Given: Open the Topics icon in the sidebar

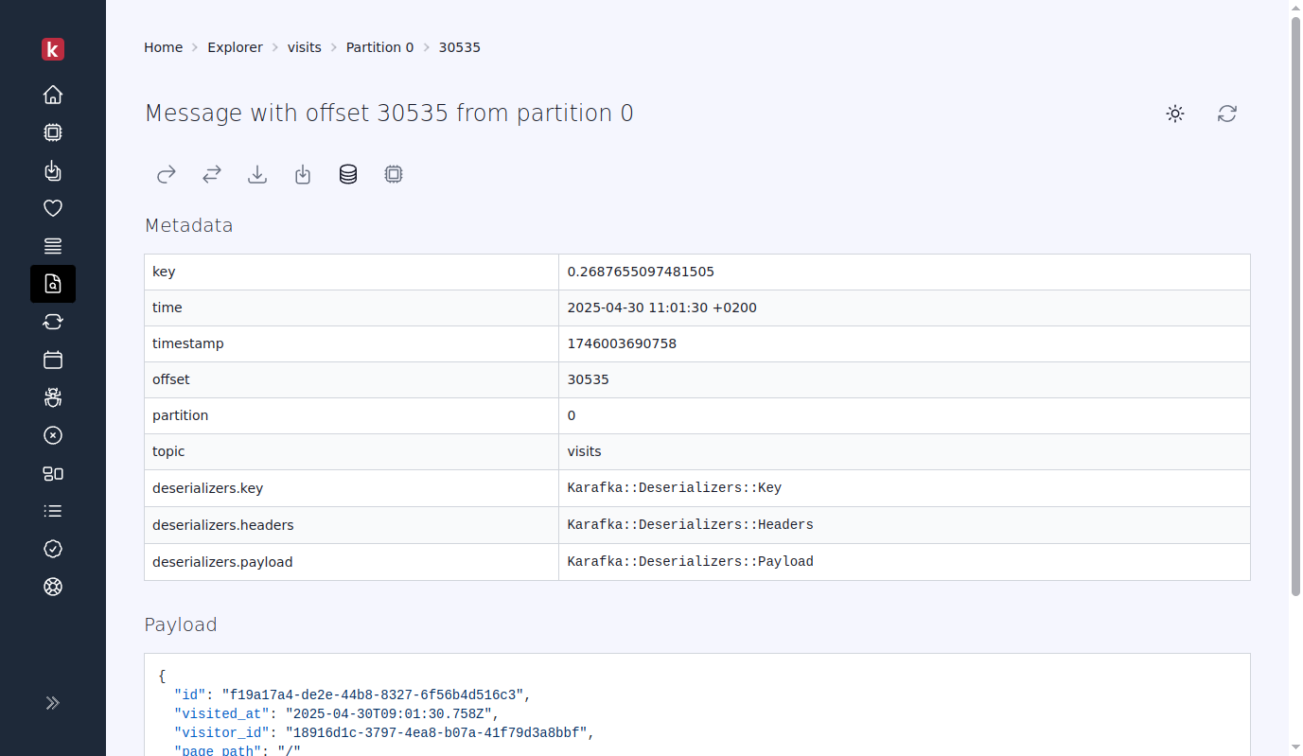Looking at the screenshot, I should [x=53, y=246].
